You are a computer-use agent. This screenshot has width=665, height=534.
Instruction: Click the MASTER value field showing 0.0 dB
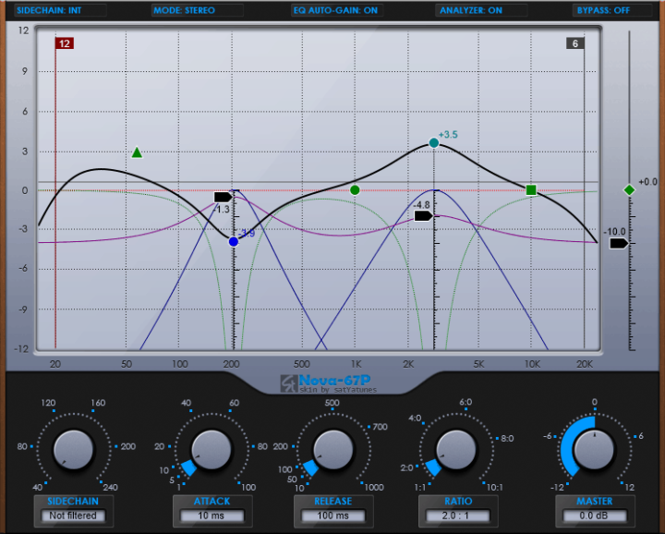594,516
